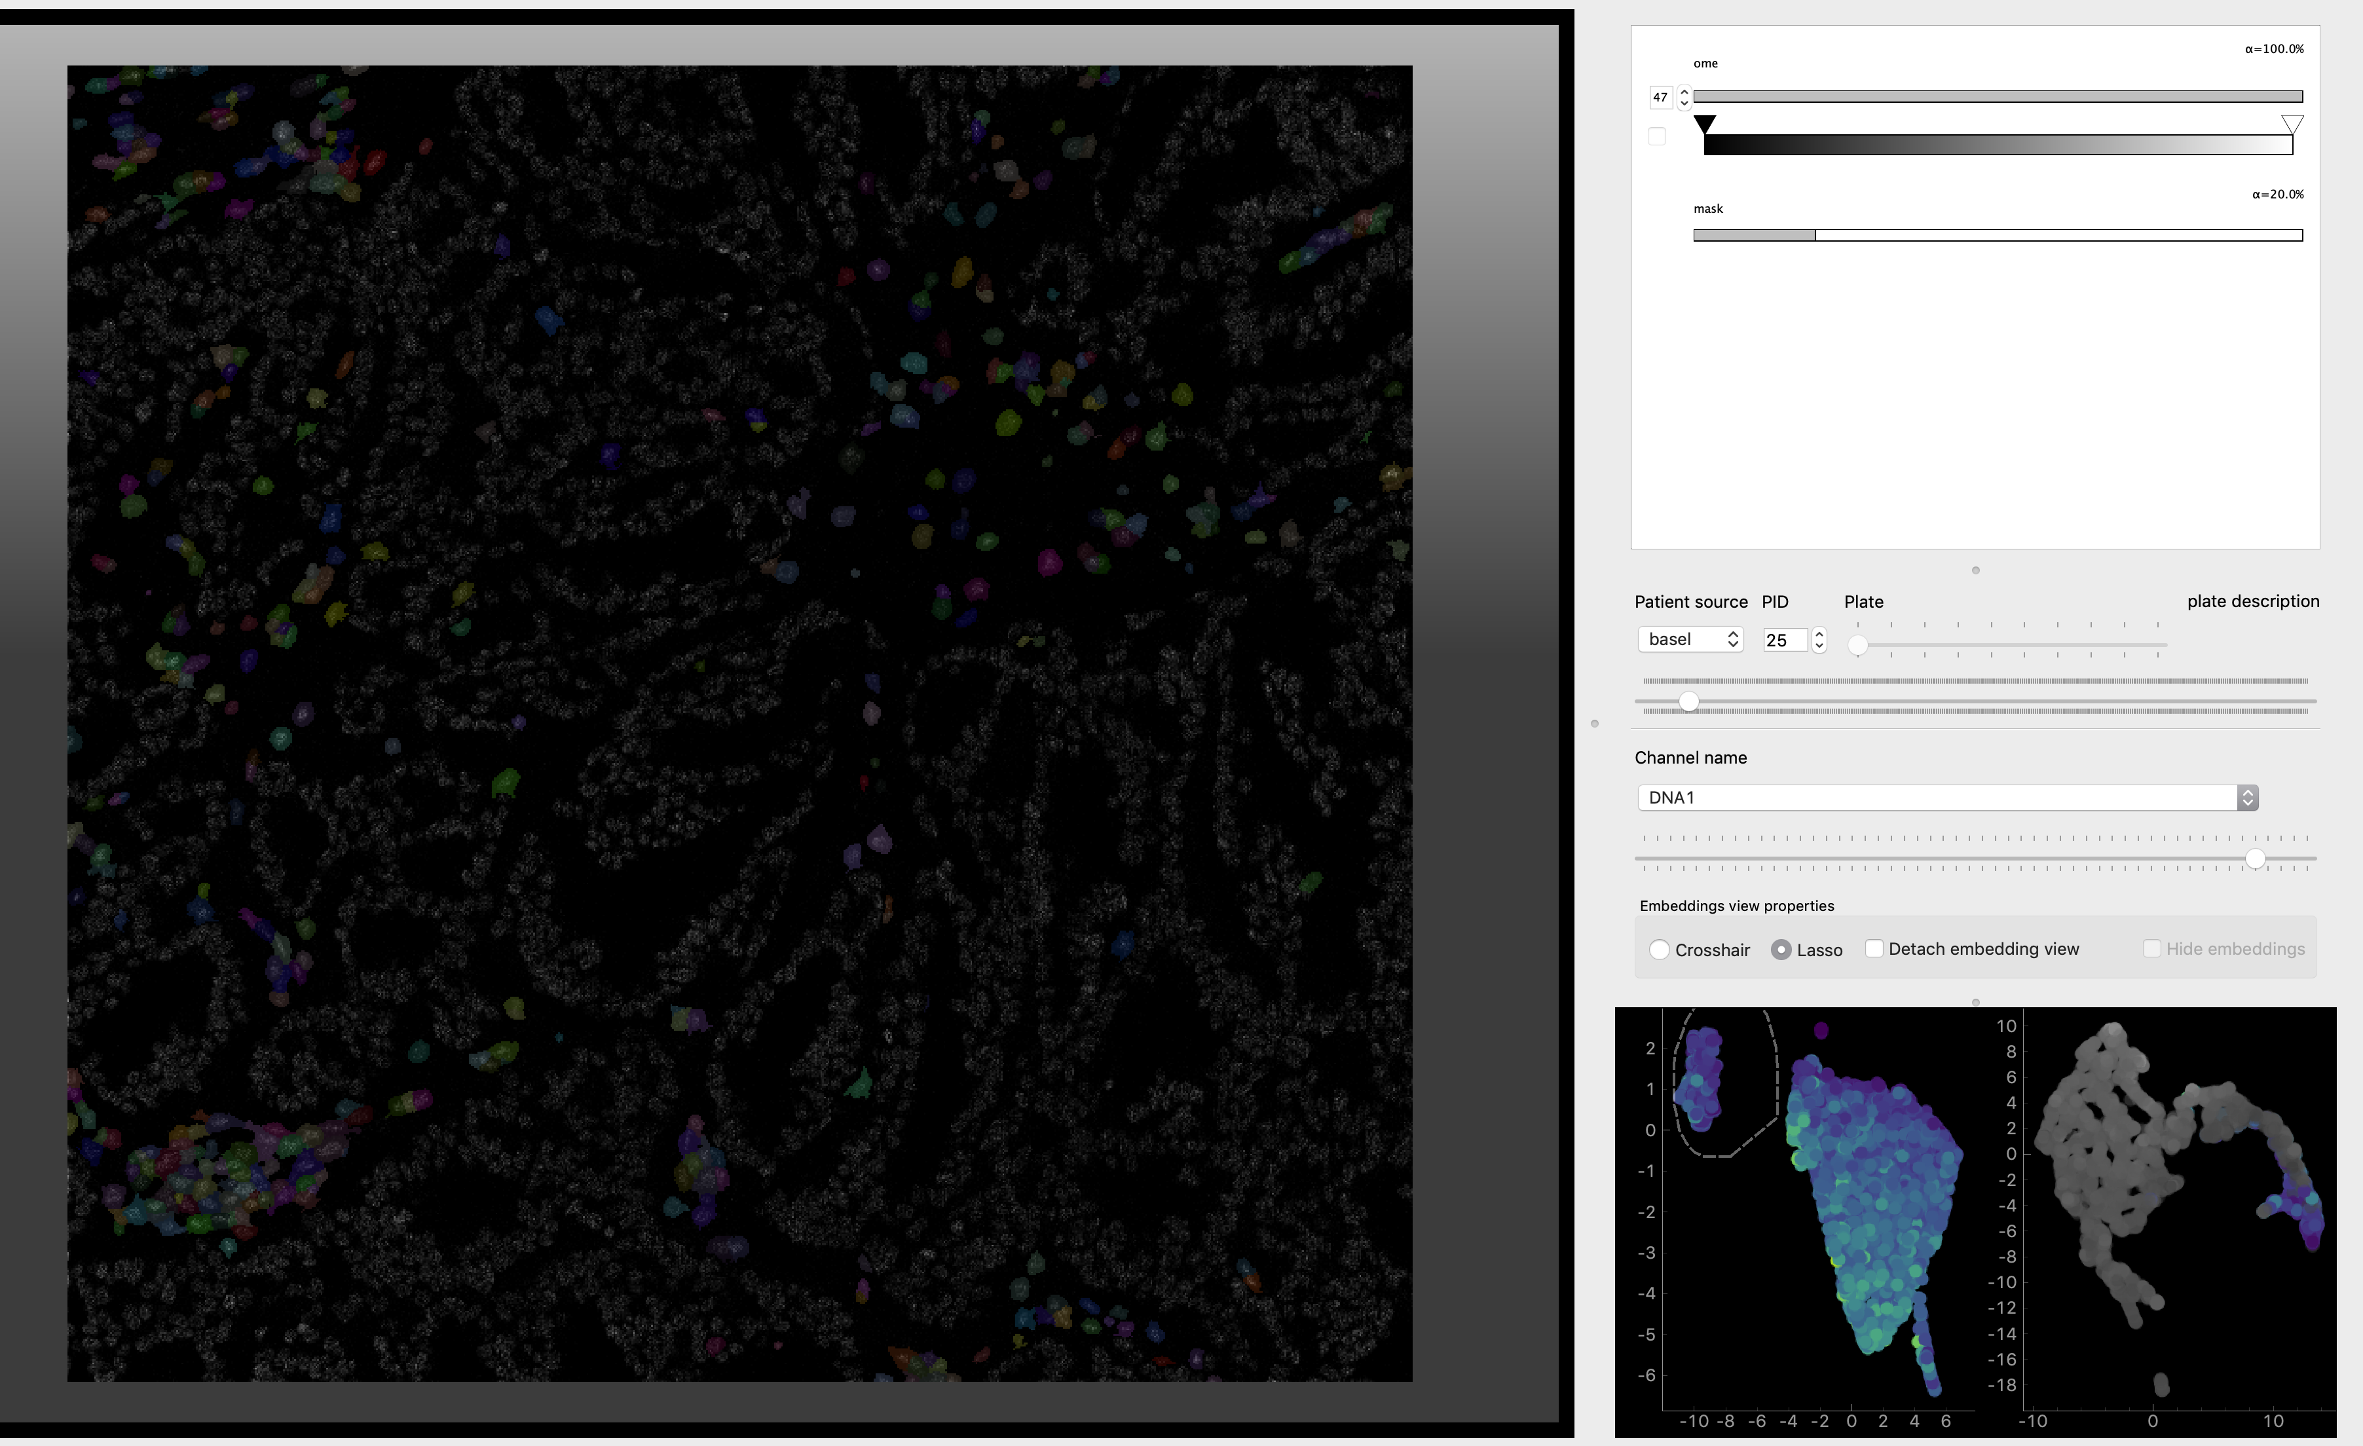The image size is (2363, 1446).
Task: Increase the ome channel index stepper
Action: point(1684,91)
